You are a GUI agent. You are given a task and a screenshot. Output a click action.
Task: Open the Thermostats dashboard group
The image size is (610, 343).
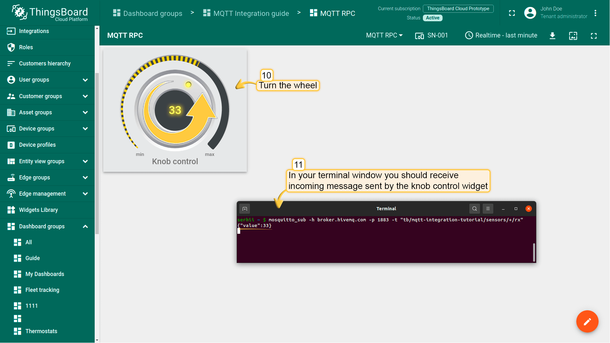pyautogui.click(x=41, y=331)
